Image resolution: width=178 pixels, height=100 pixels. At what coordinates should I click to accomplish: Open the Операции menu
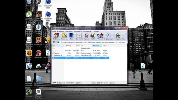pos(69,31)
